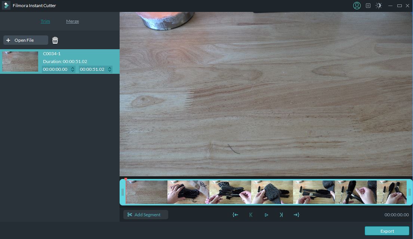Switch to the Merge tab
Image resolution: width=413 pixels, height=239 pixels.
(73, 21)
